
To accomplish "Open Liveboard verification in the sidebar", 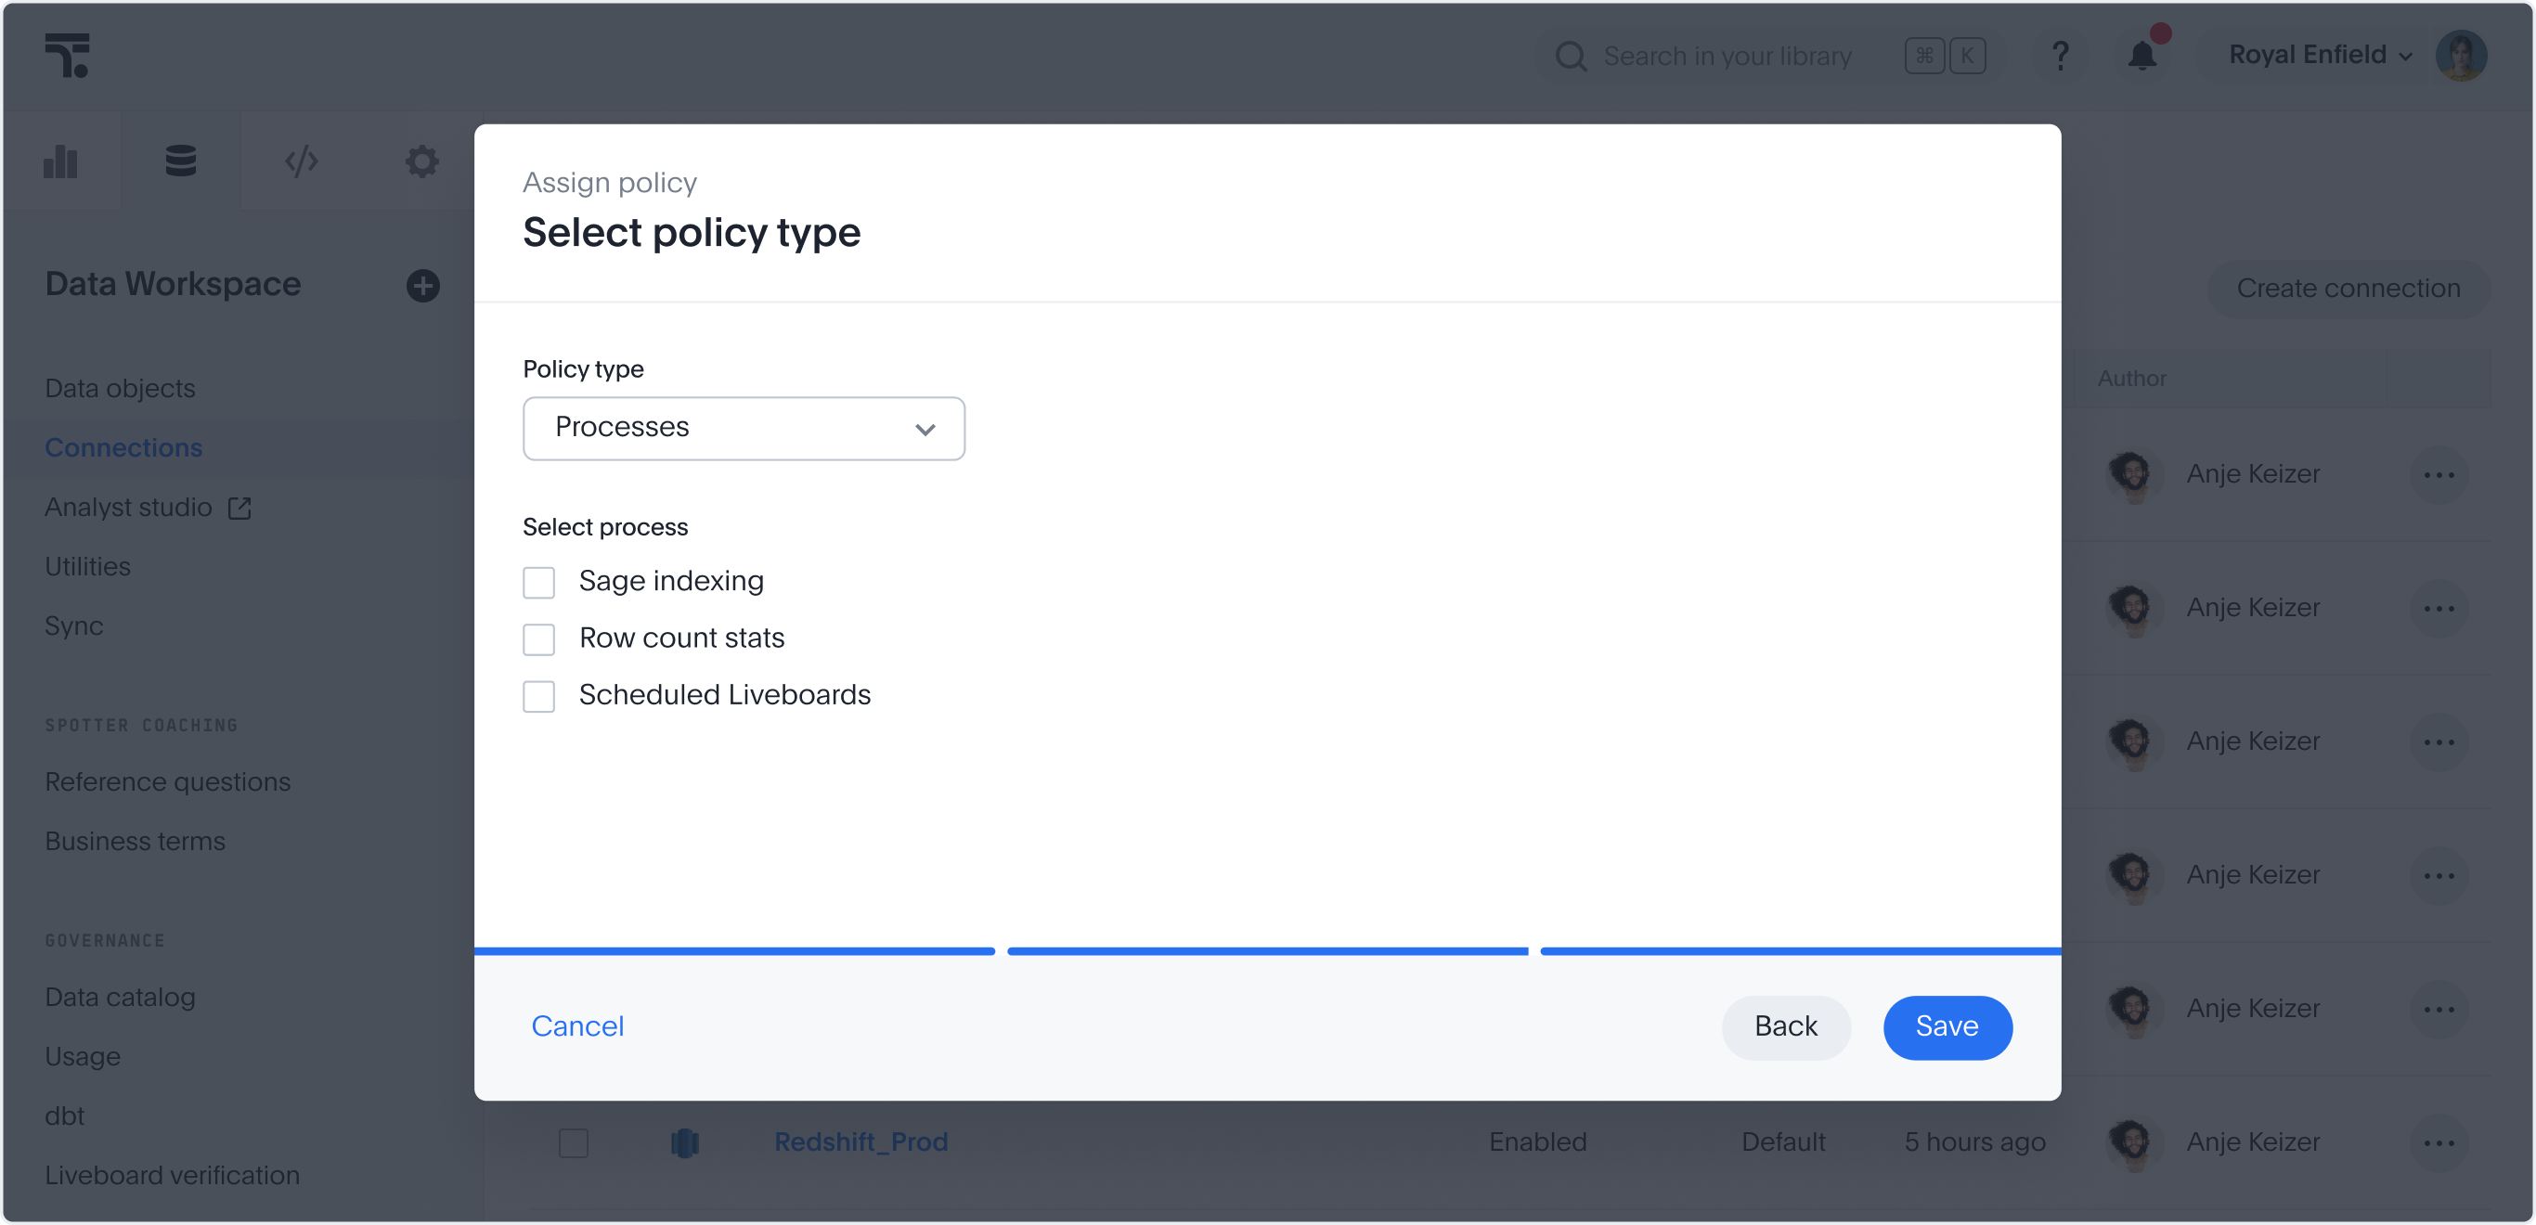I will tap(173, 1176).
